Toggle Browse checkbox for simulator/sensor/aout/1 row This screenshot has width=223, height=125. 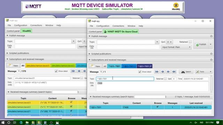pos(71,111)
